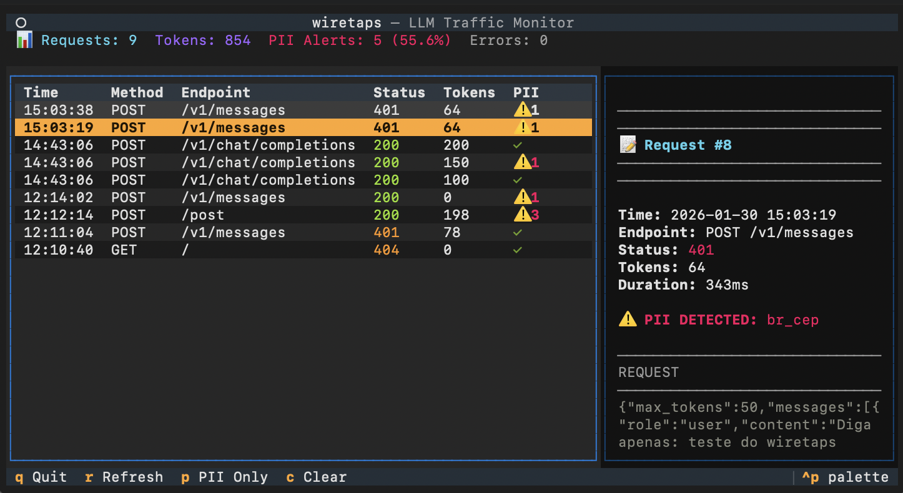Viewport: 903px width, 493px height.
Task: Open the command palette
Action: click(x=846, y=477)
